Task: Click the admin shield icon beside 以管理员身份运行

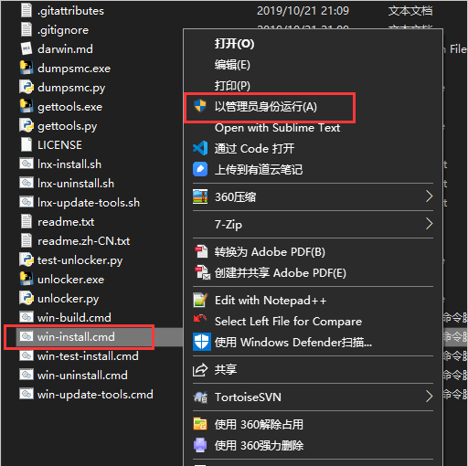Action: pos(200,106)
